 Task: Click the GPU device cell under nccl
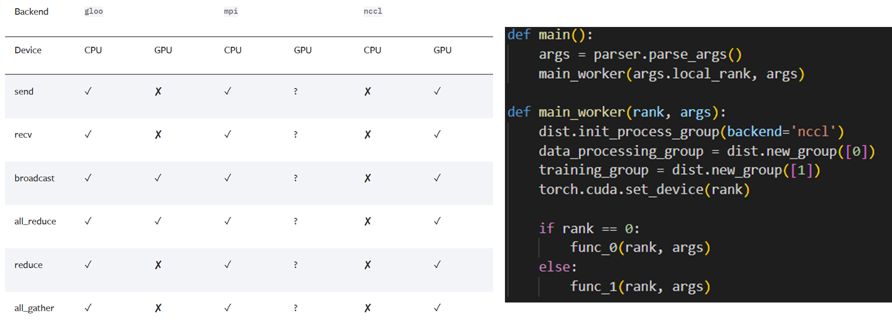(442, 50)
